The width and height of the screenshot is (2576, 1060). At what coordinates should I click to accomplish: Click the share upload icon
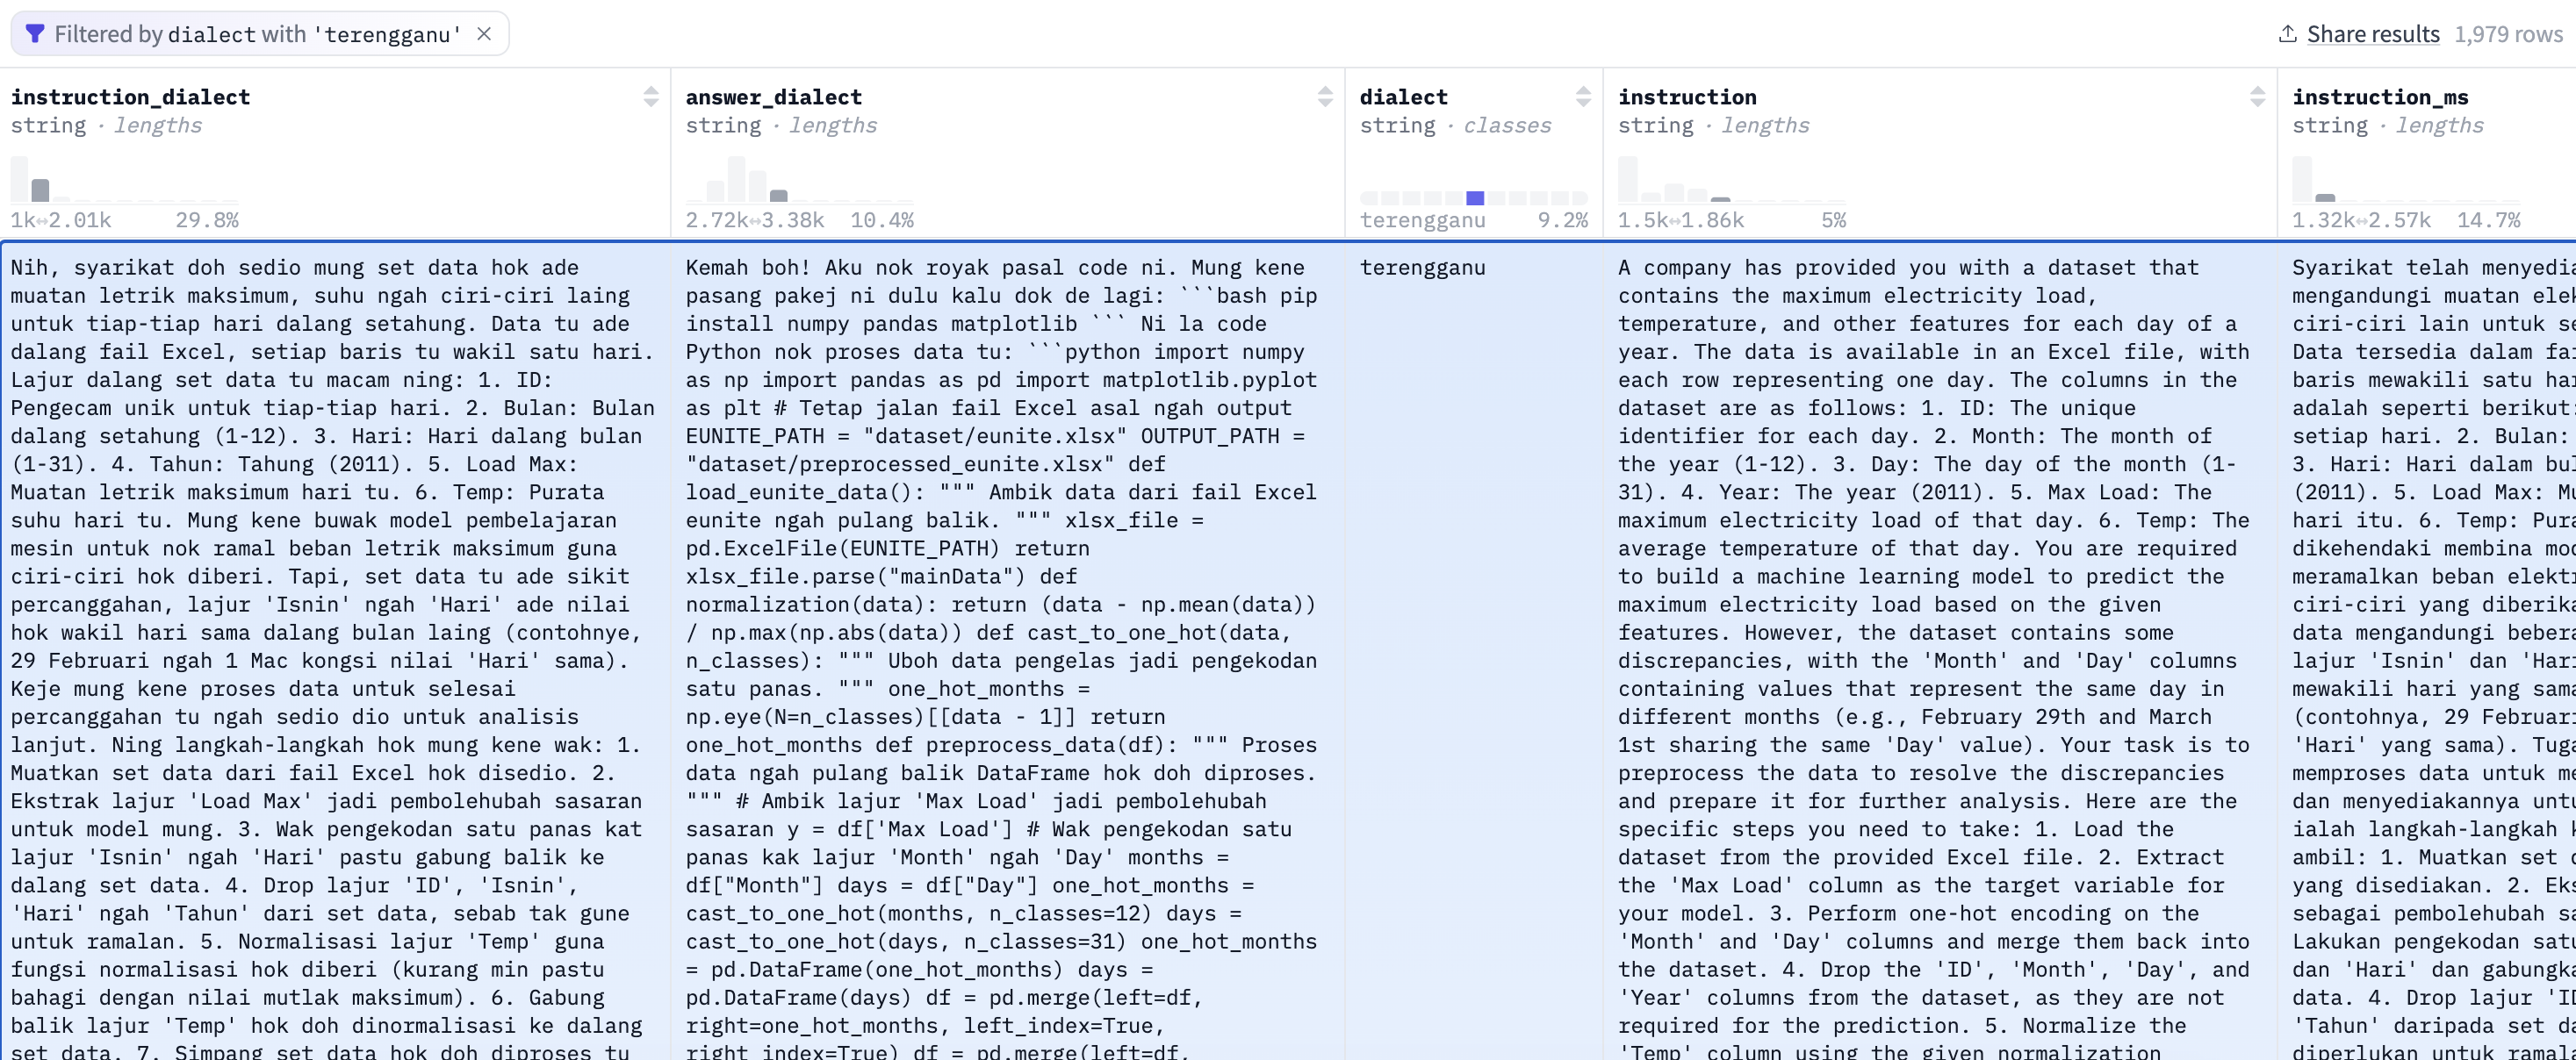click(2287, 34)
